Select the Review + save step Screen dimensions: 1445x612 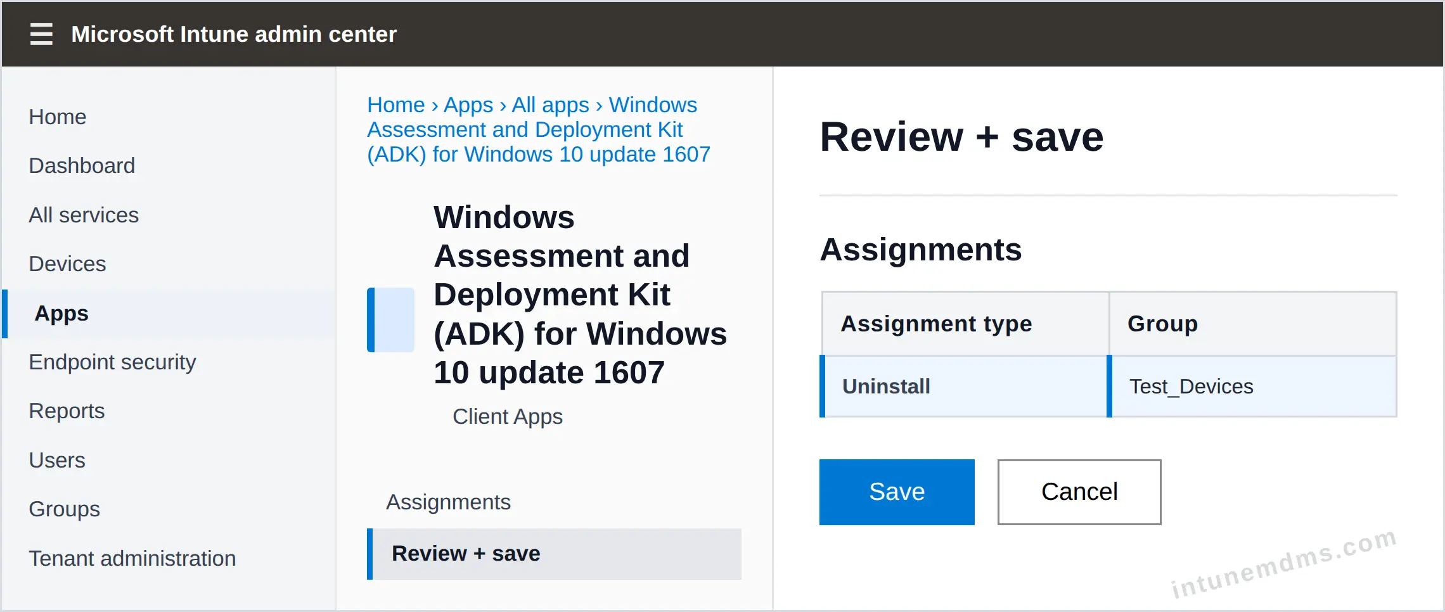554,554
